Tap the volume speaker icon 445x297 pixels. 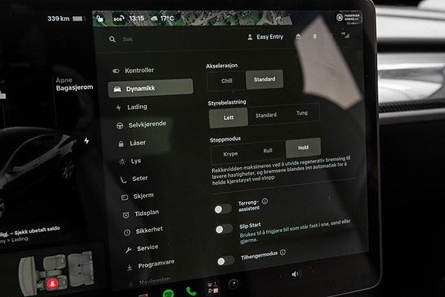296,274
